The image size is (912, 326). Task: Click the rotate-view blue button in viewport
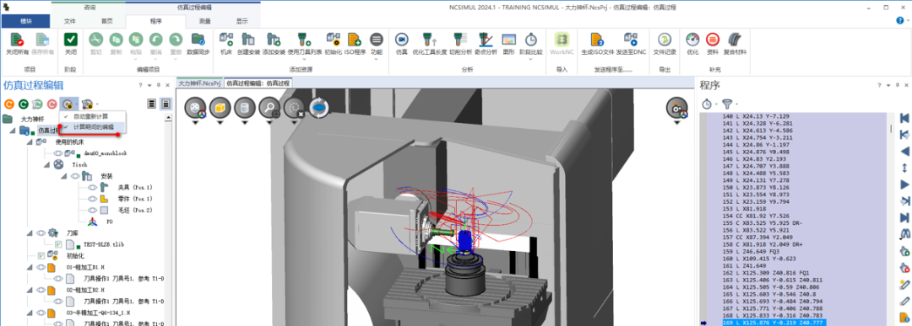point(319,108)
